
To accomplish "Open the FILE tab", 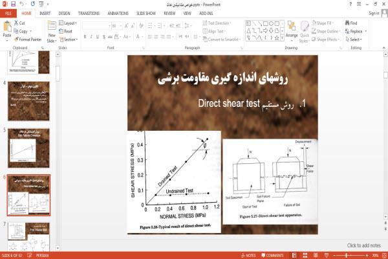I will pyautogui.click(x=8, y=13).
